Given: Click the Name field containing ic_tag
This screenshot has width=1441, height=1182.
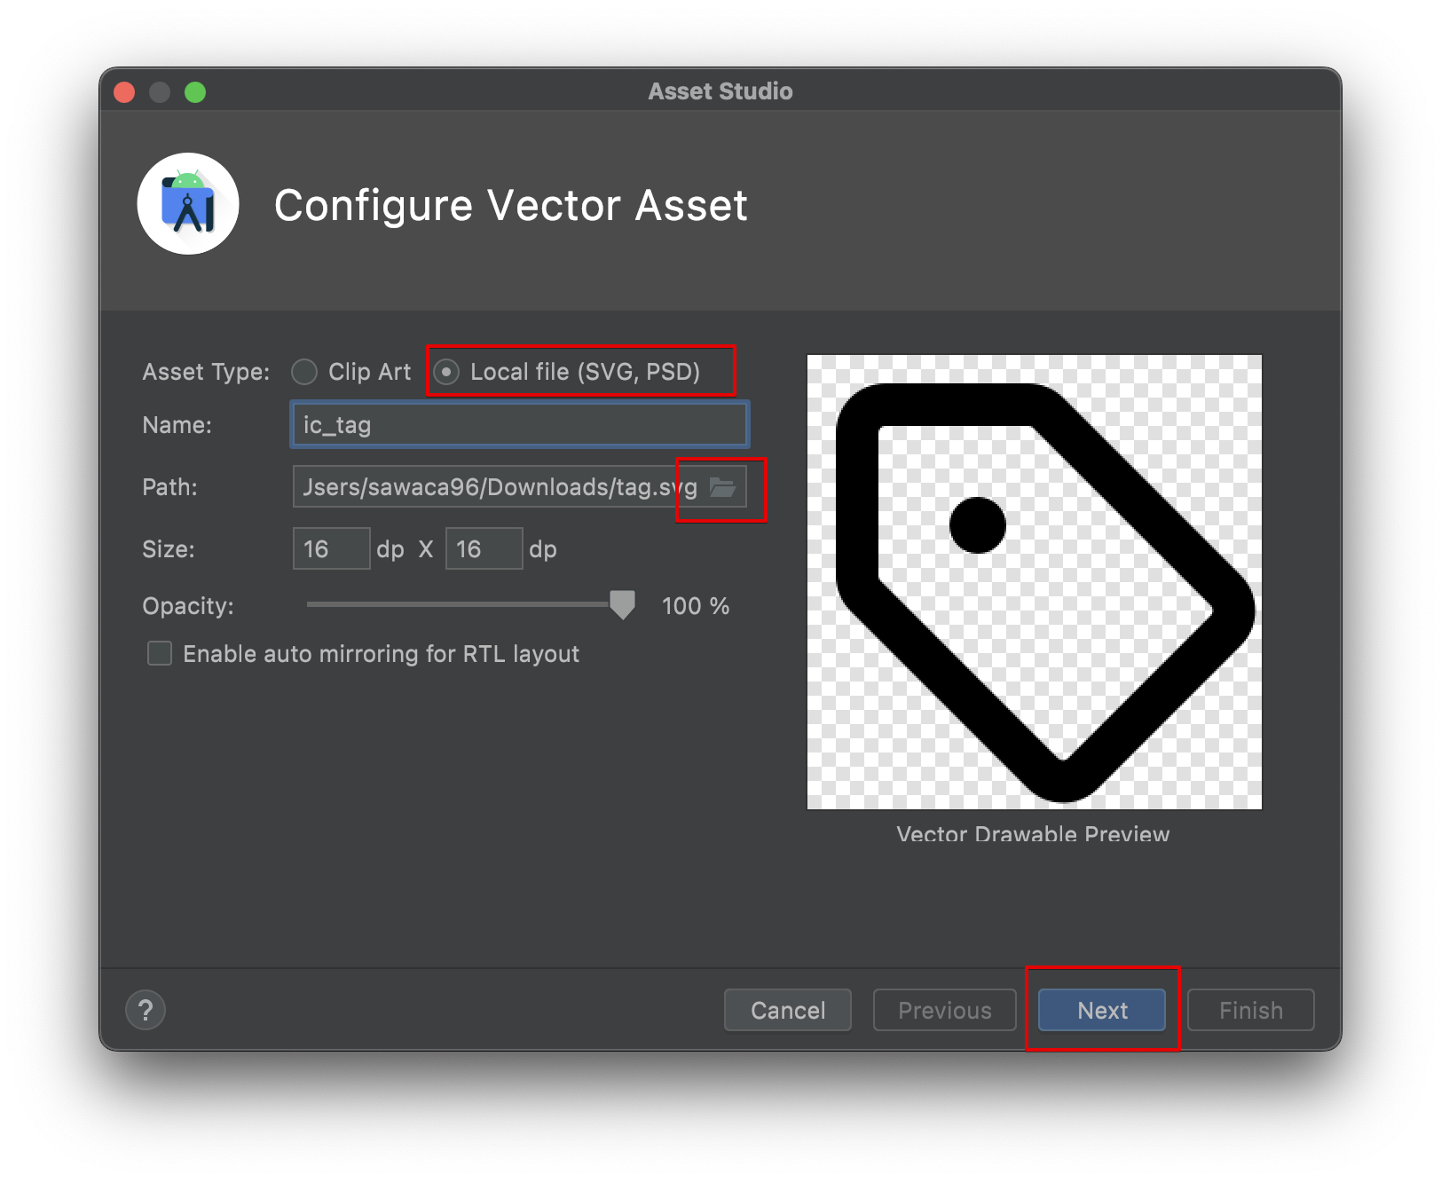Looking at the screenshot, I should [x=520, y=425].
